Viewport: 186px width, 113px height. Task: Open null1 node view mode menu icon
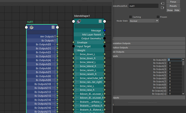click(53, 27)
